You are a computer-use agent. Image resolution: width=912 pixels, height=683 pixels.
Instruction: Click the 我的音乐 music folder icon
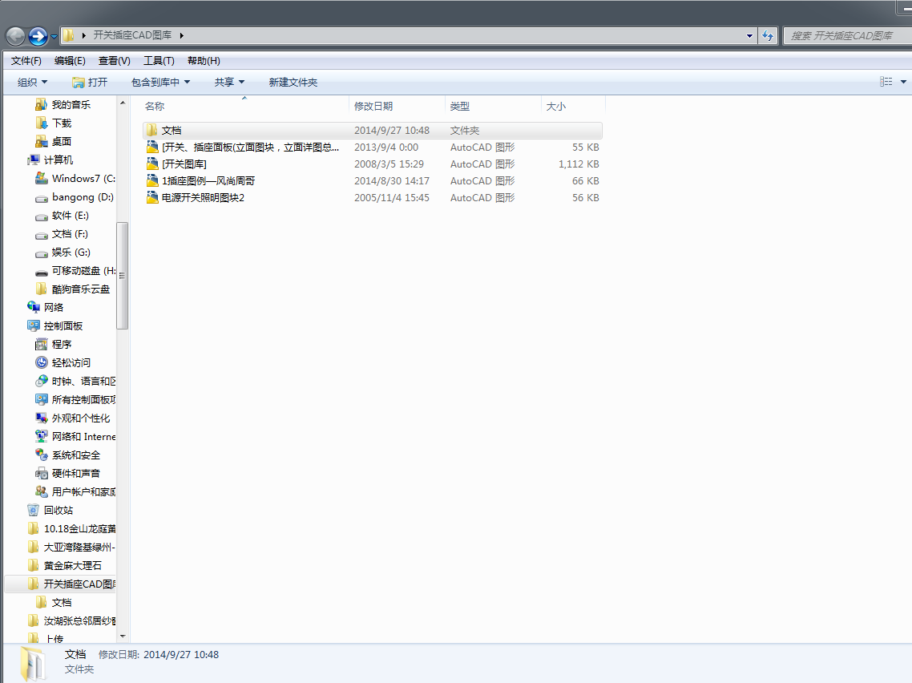[42, 105]
